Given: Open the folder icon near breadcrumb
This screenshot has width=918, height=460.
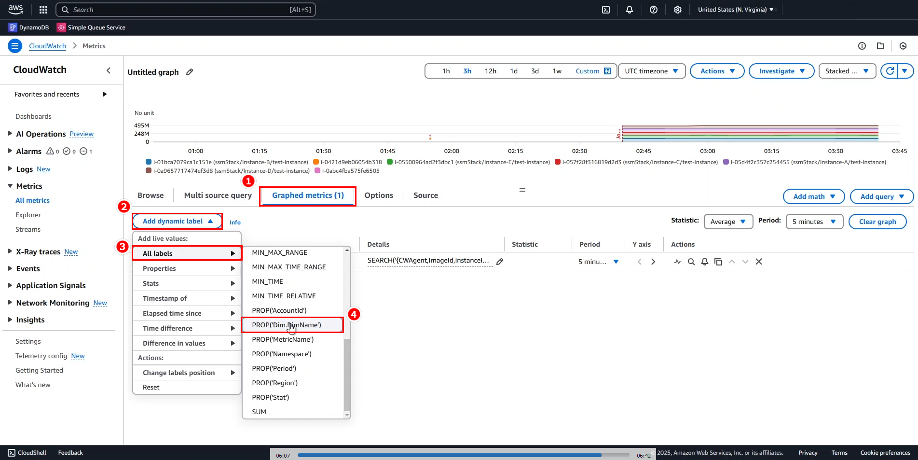Looking at the screenshot, I should click(880, 46).
